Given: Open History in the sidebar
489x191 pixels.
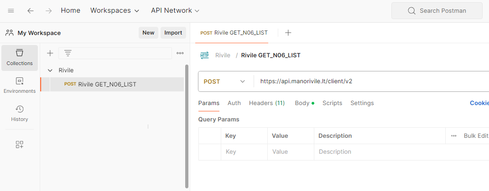Looking at the screenshot, I should point(20,114).
